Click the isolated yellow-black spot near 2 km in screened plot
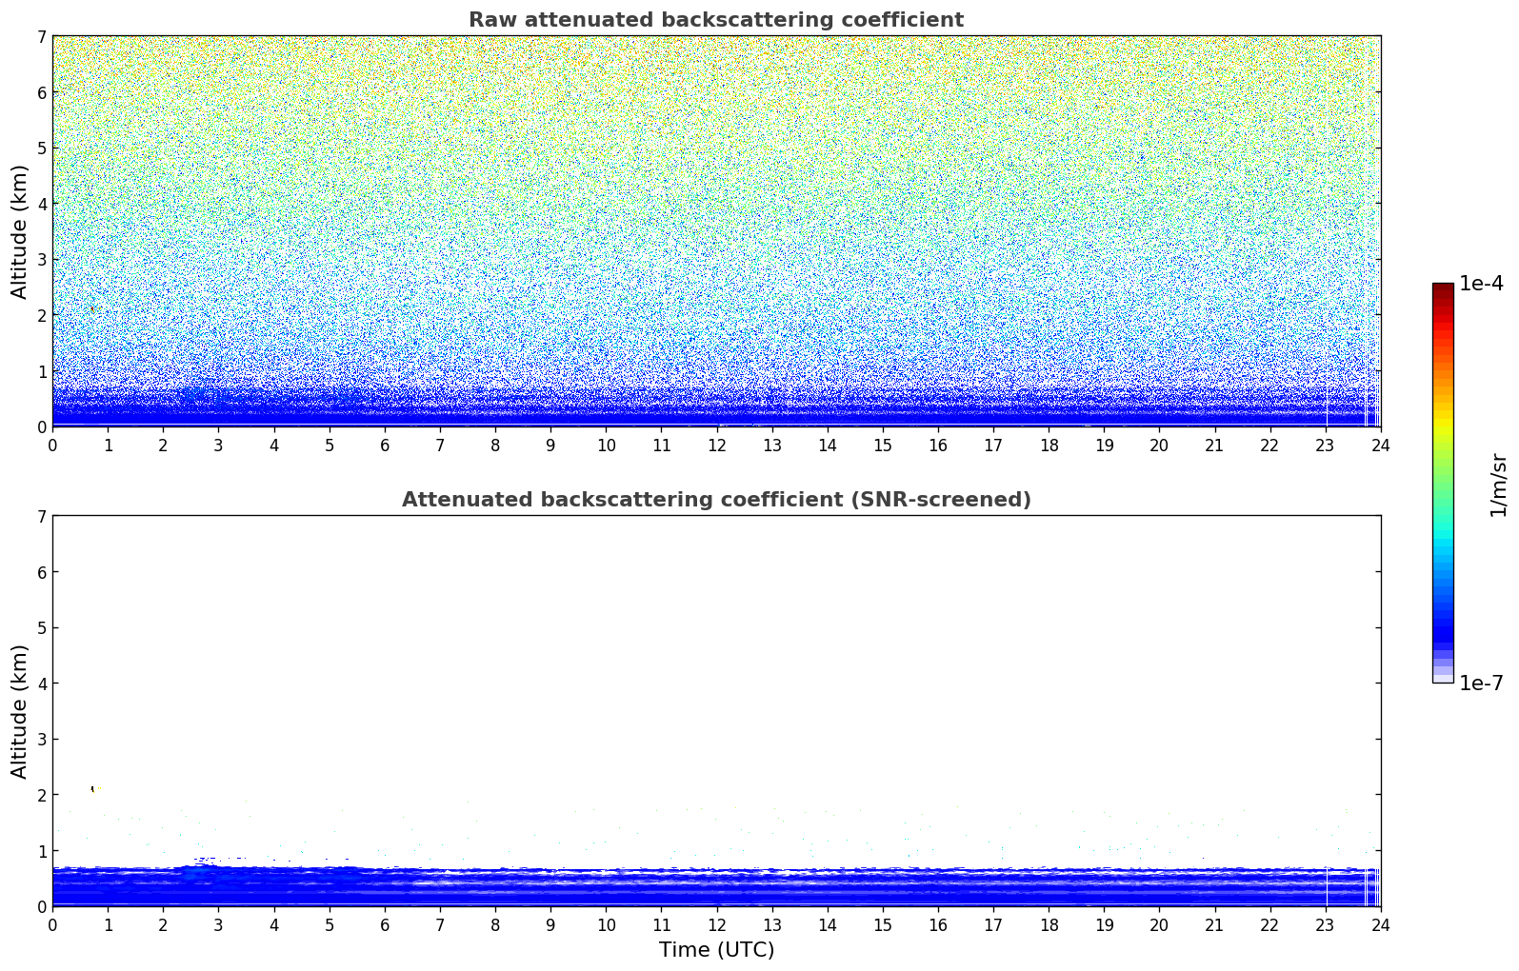This screenshot has height=971, width=1519. click(92, 788)
